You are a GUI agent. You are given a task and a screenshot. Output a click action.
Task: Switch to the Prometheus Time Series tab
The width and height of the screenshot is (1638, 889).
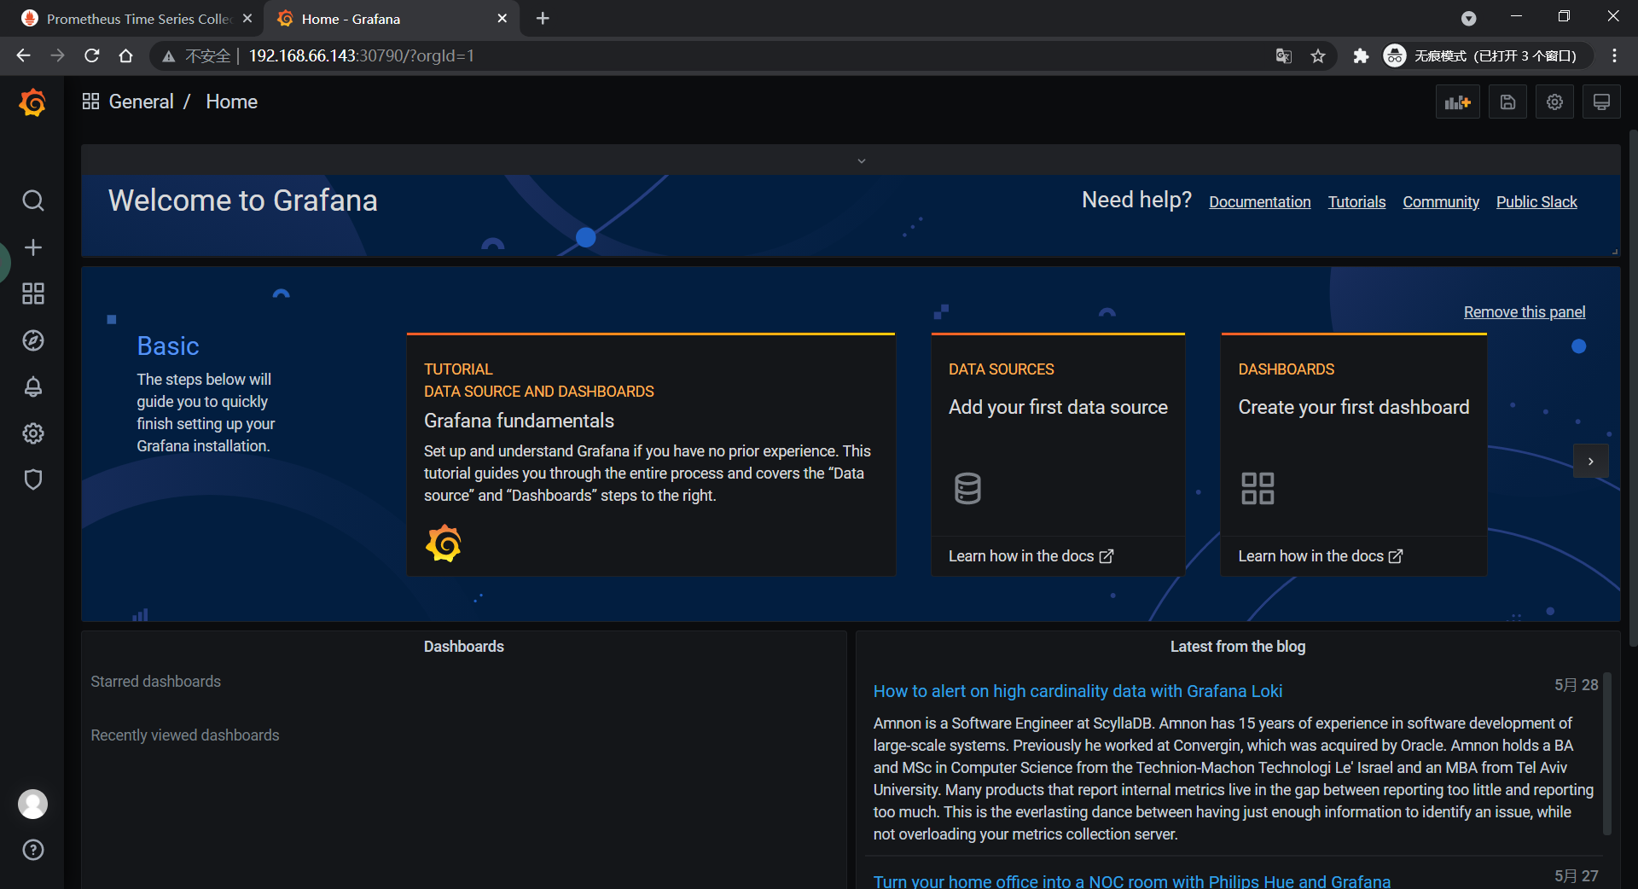[x=136, y=19]
